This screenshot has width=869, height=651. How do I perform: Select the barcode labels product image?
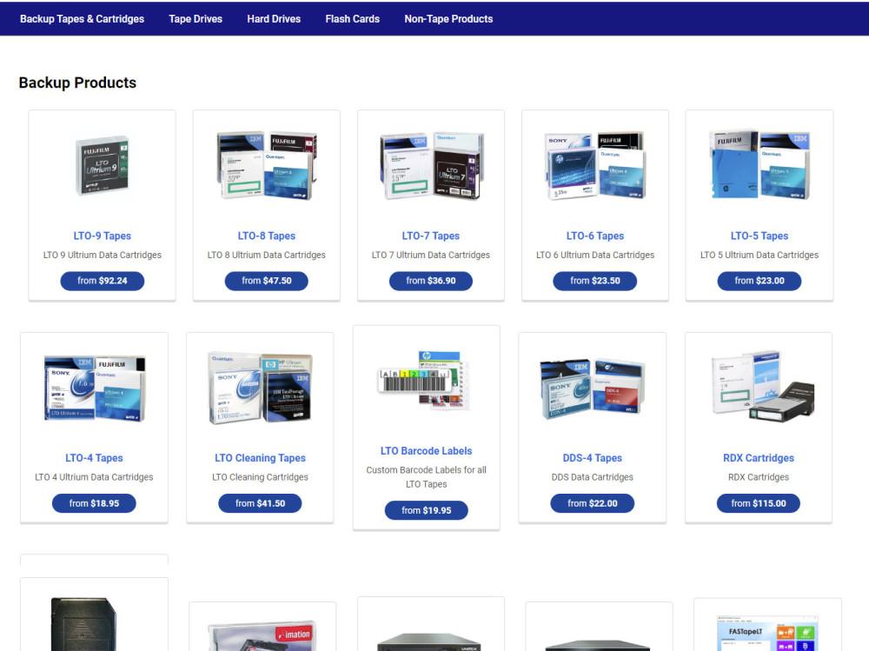[424, 381]
